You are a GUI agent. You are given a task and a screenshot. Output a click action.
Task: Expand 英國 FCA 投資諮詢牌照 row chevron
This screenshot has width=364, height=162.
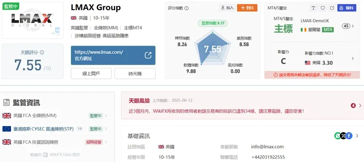106,142
